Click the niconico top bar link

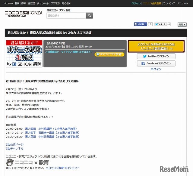point(8,3)
